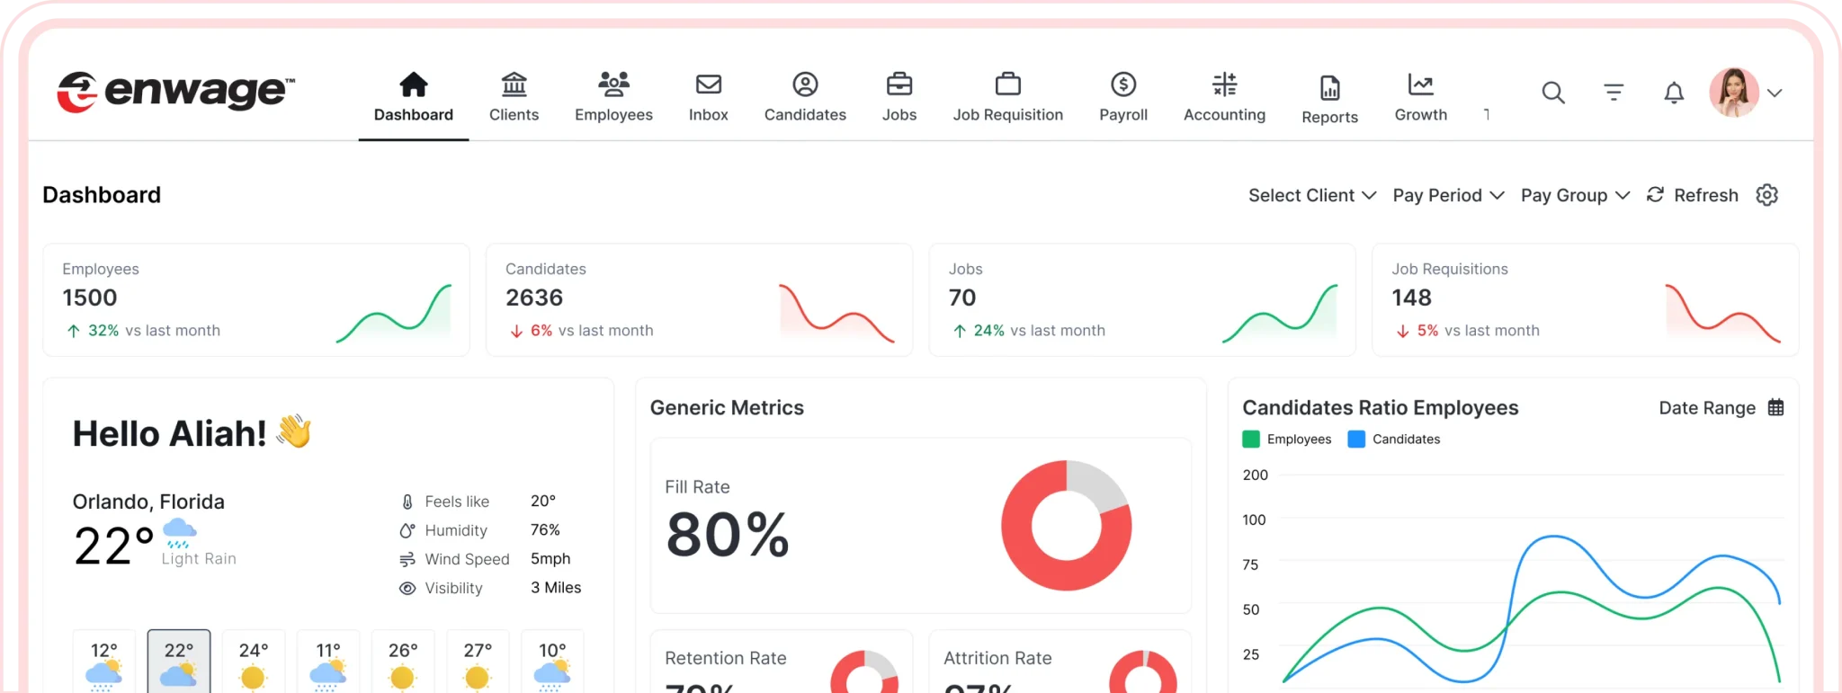Click the search magnifier icon
This screenshot has height=693, width=1842.
click(x=1553, y=93)
